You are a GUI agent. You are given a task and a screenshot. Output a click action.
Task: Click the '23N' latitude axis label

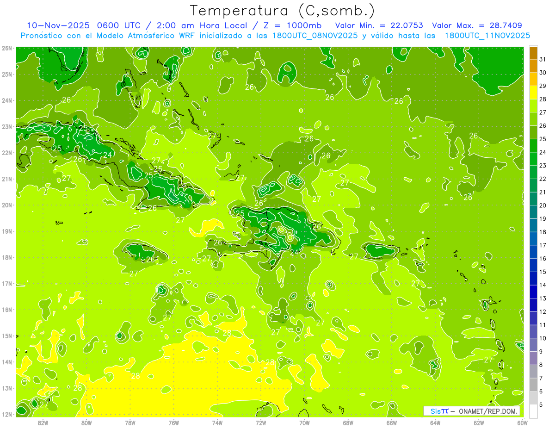pyautogui.click(x=7, y=126)
